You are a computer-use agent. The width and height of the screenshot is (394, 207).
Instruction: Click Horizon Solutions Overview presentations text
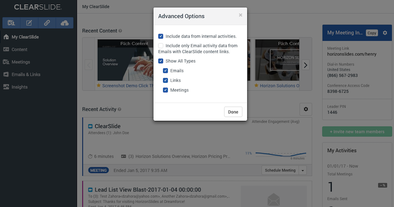[x=183, y=156]
